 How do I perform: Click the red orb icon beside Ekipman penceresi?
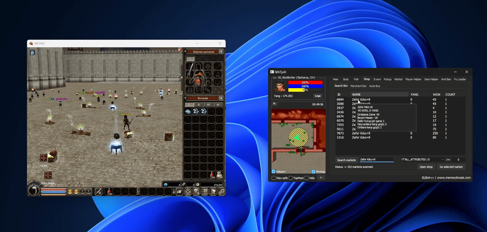[180, 50]
